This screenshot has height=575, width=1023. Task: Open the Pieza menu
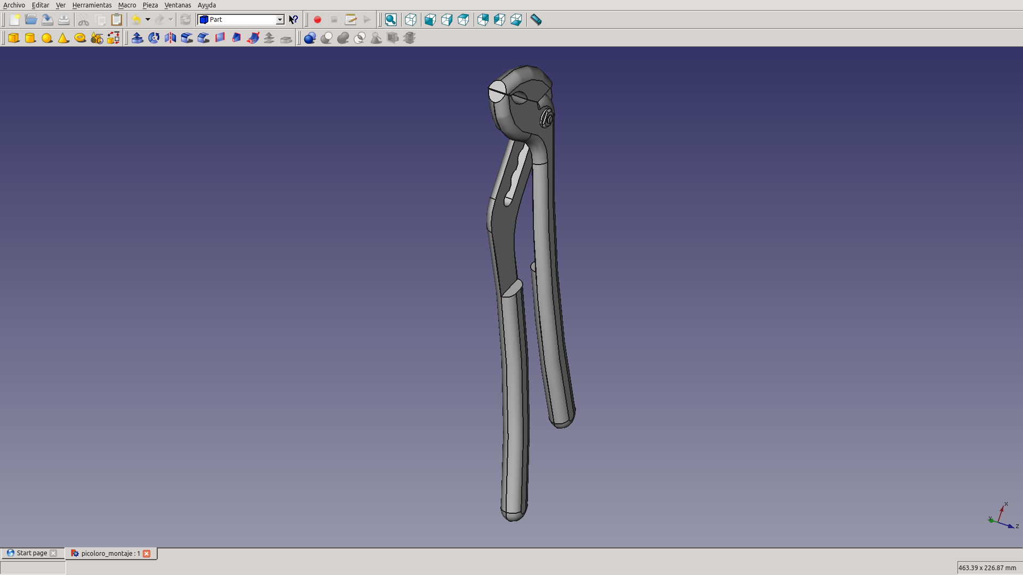tap(150, 5)
